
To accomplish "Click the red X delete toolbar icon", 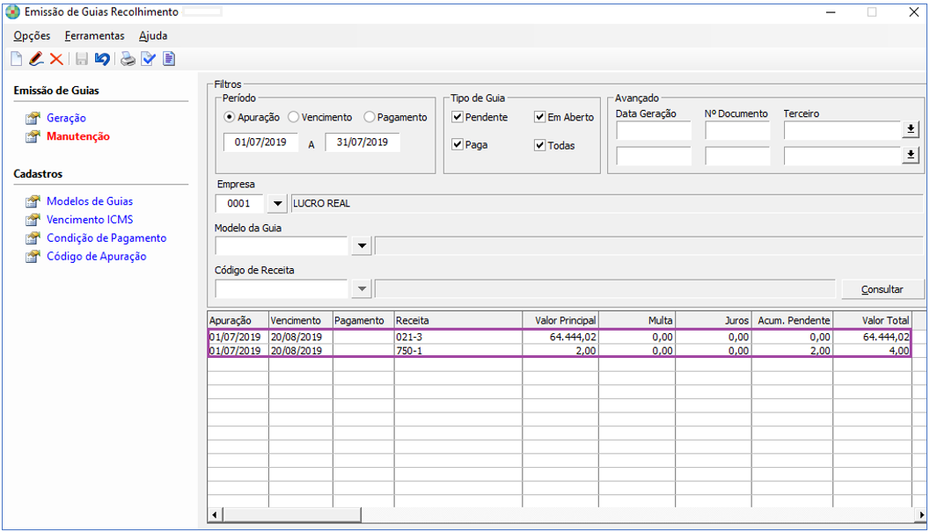I will coord(56,59).
